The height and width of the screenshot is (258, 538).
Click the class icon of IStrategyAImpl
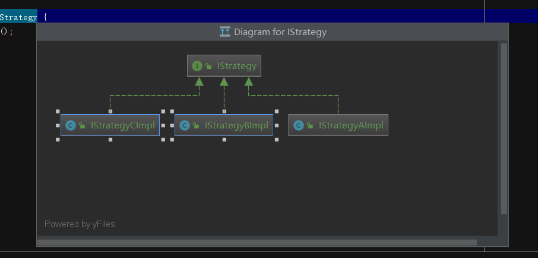click(x=299, y=125)
